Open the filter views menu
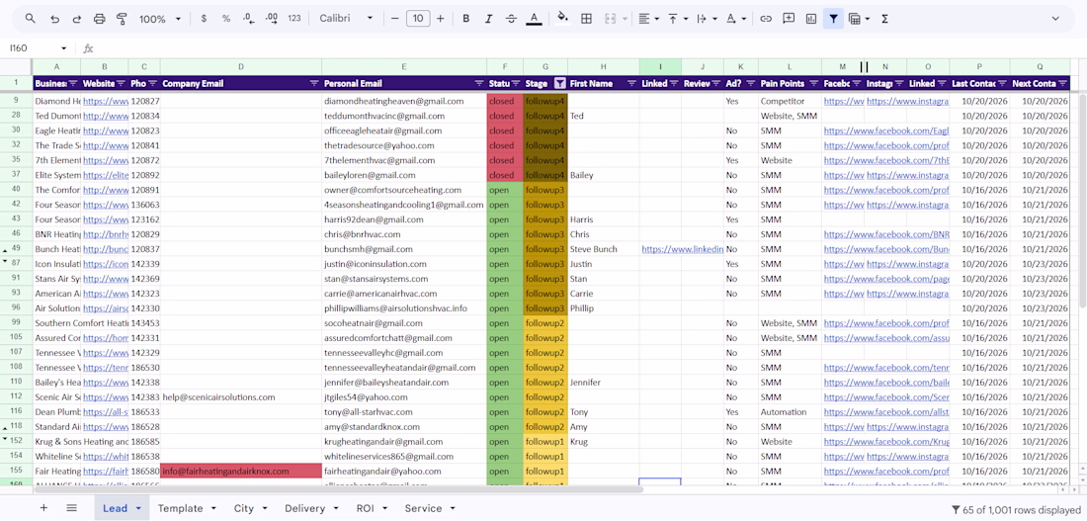Image resolution: width=1087 pixels, height=521 pixels. pos(859,19)
